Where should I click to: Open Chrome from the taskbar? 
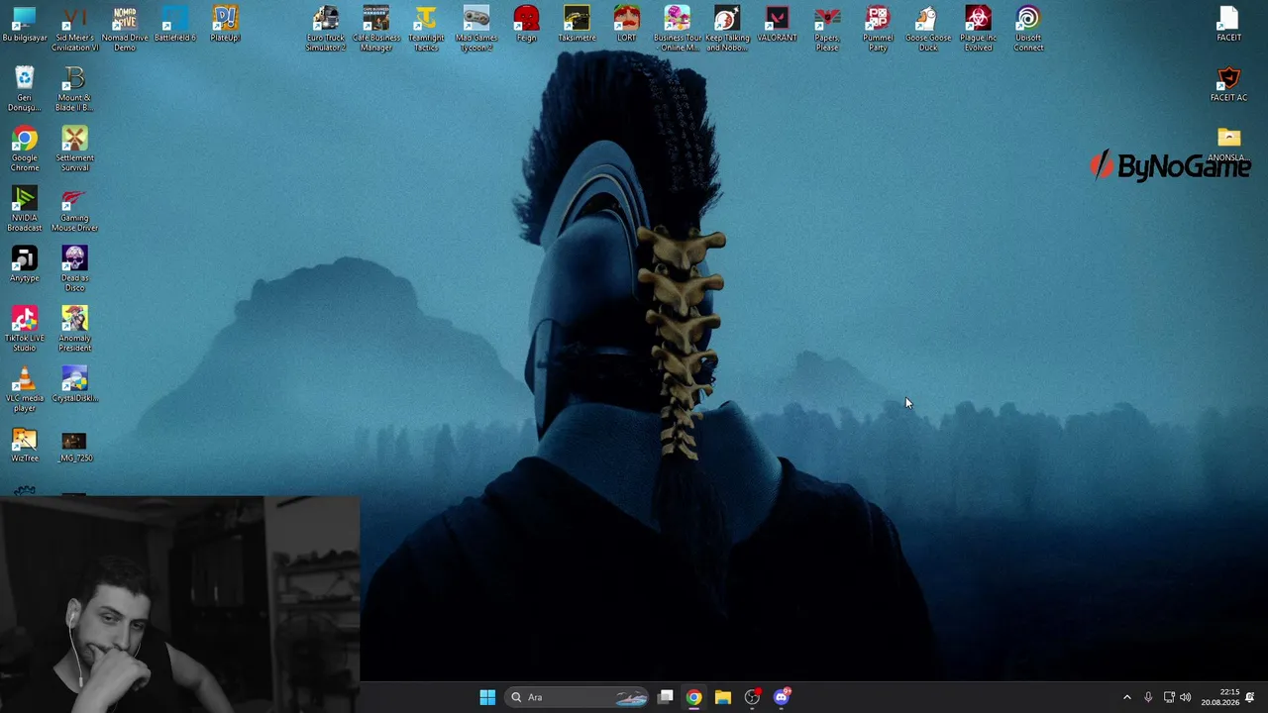[693, 697]
